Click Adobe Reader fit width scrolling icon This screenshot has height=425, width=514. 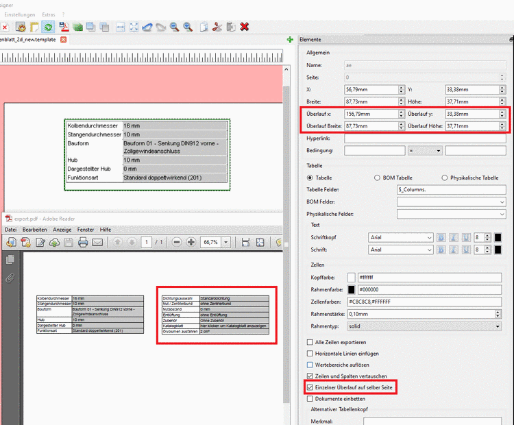[x=245, y=243]
